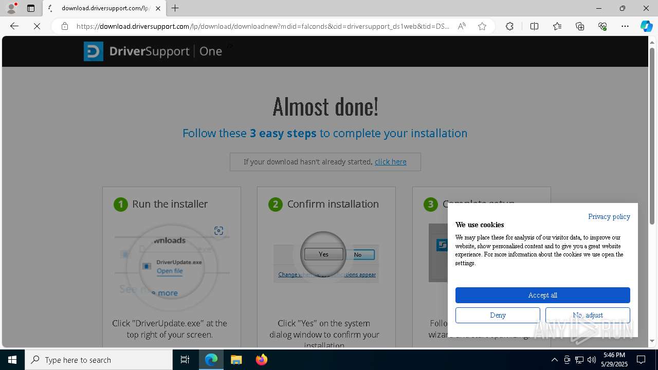Open Extensions puzzle icon
The image size is (658, 370).
[x=509, y=26]
